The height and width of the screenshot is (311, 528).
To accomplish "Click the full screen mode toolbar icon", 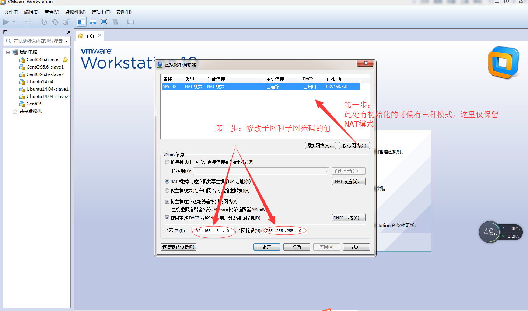I will (x=104, y=22).
